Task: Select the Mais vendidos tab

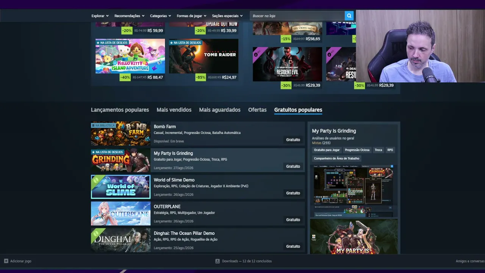Action: [174, 110]
